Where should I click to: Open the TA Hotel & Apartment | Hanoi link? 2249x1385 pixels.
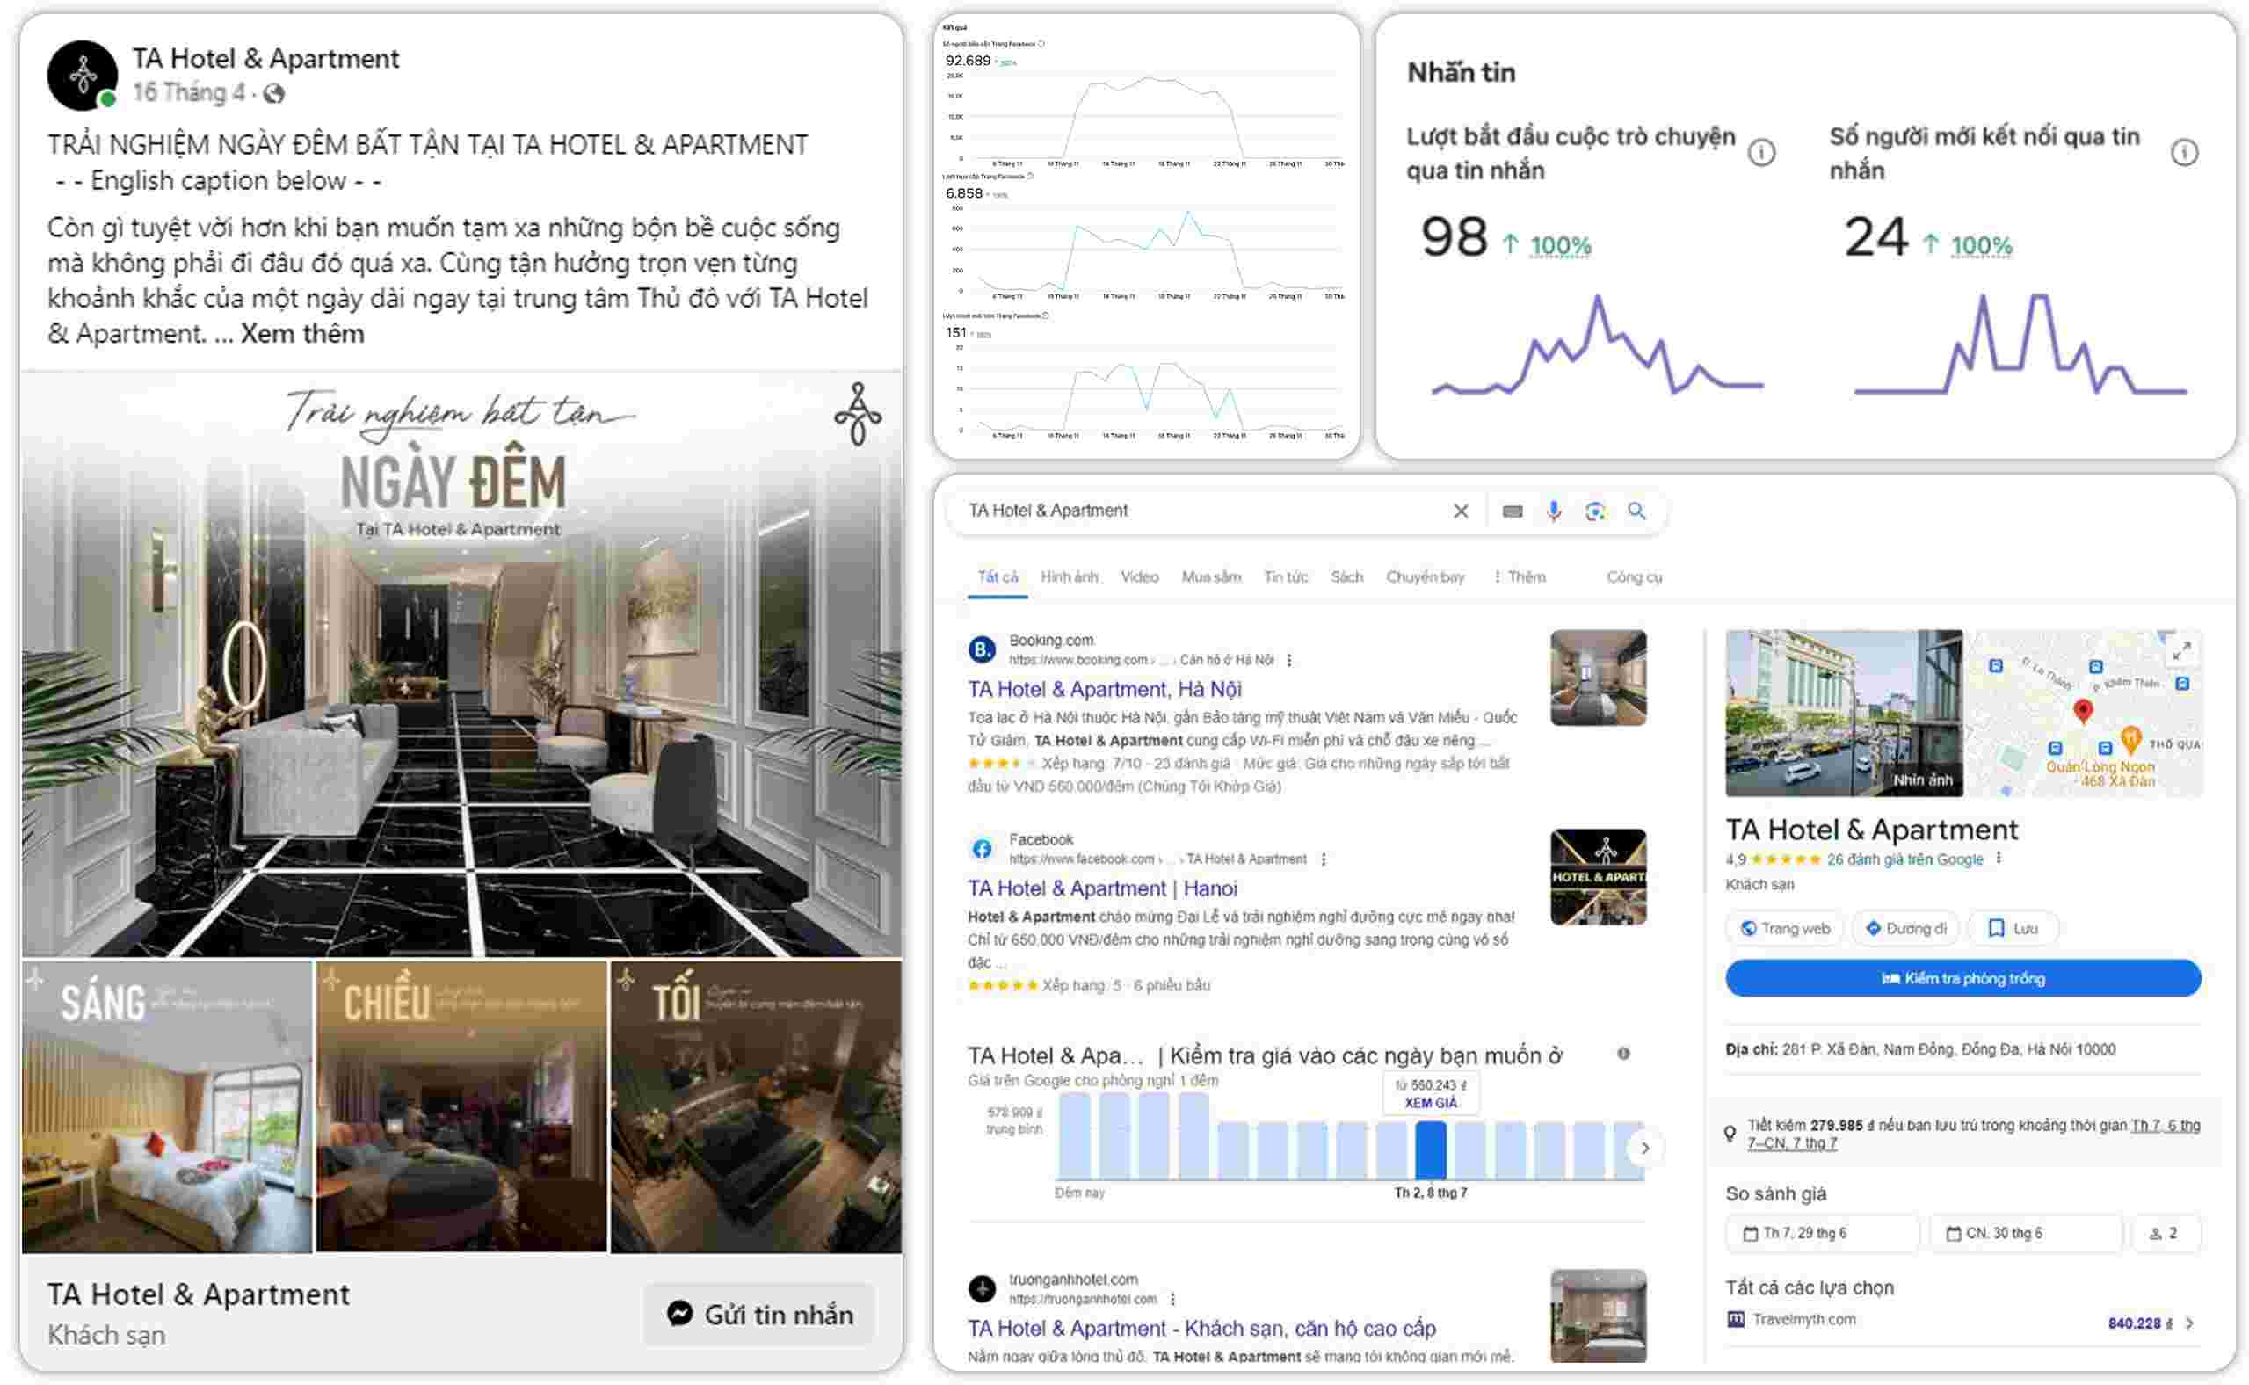[x=1102, y=888]
